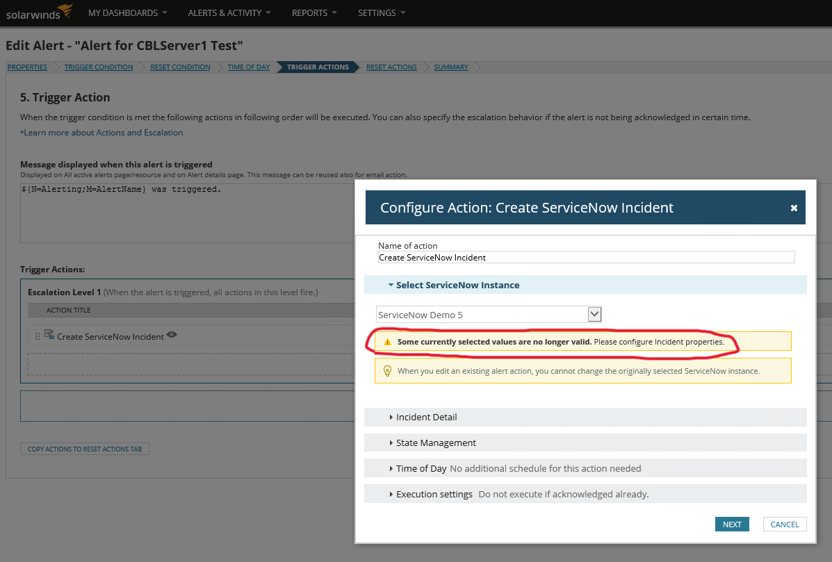Click the Name of action field
The width and height of the screenshot is (832, 562).
coord(587,257)
